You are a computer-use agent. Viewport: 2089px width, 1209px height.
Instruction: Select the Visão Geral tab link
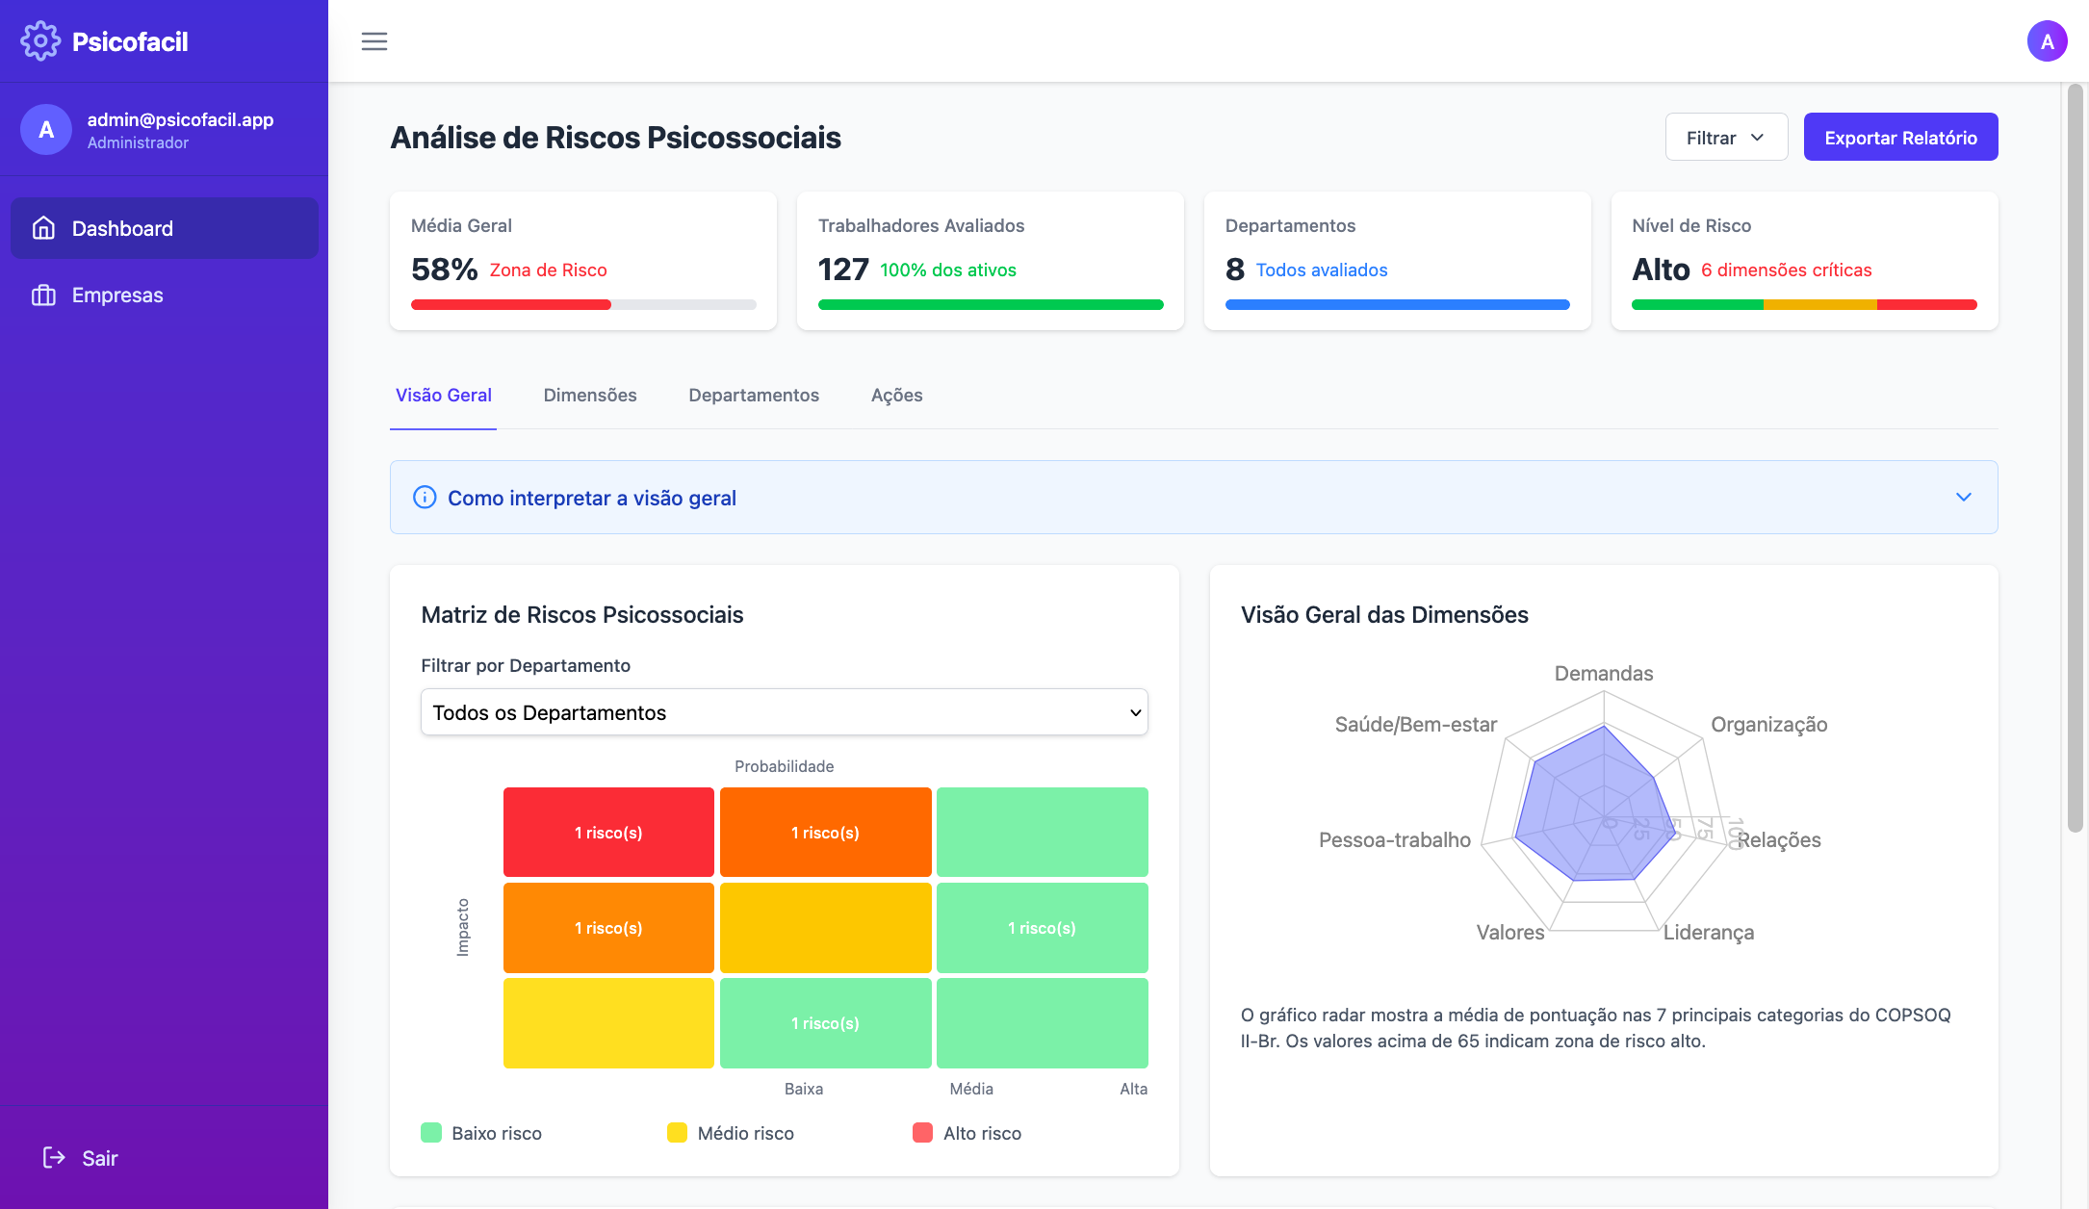click(x=443, y=395)
